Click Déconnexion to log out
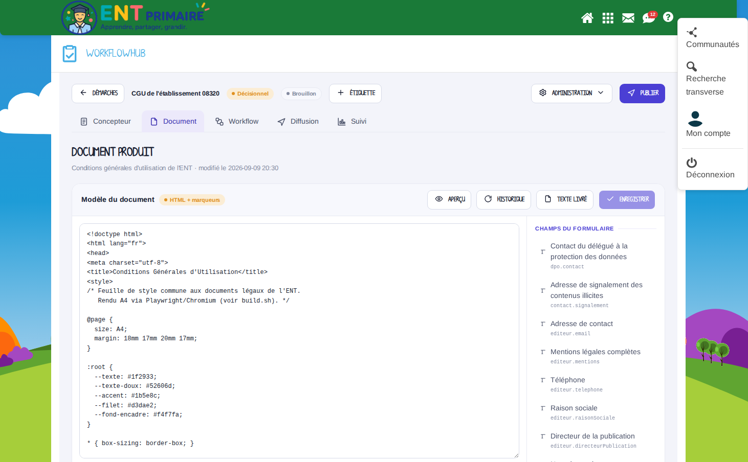This screenshot has width=748, height=462. [710, 168]
